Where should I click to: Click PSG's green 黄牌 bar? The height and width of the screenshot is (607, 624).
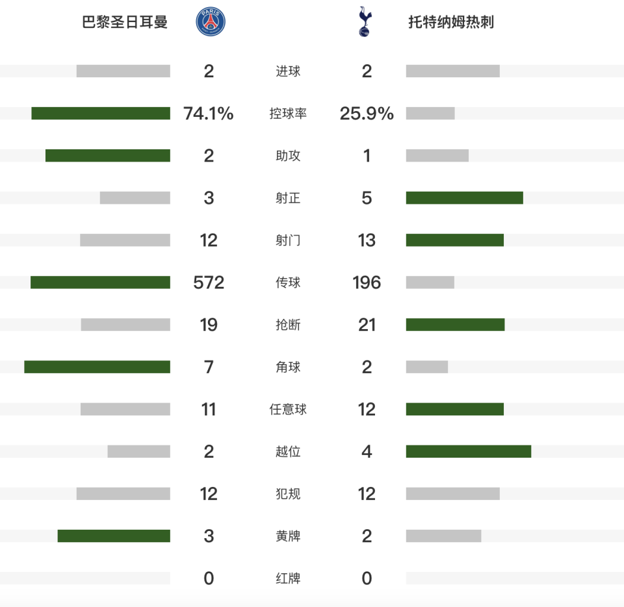point(114,536)
